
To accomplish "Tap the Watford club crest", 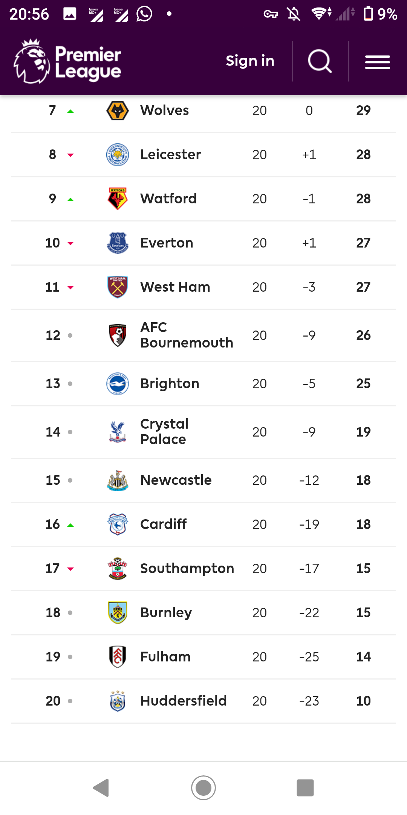I will (118, 199).
